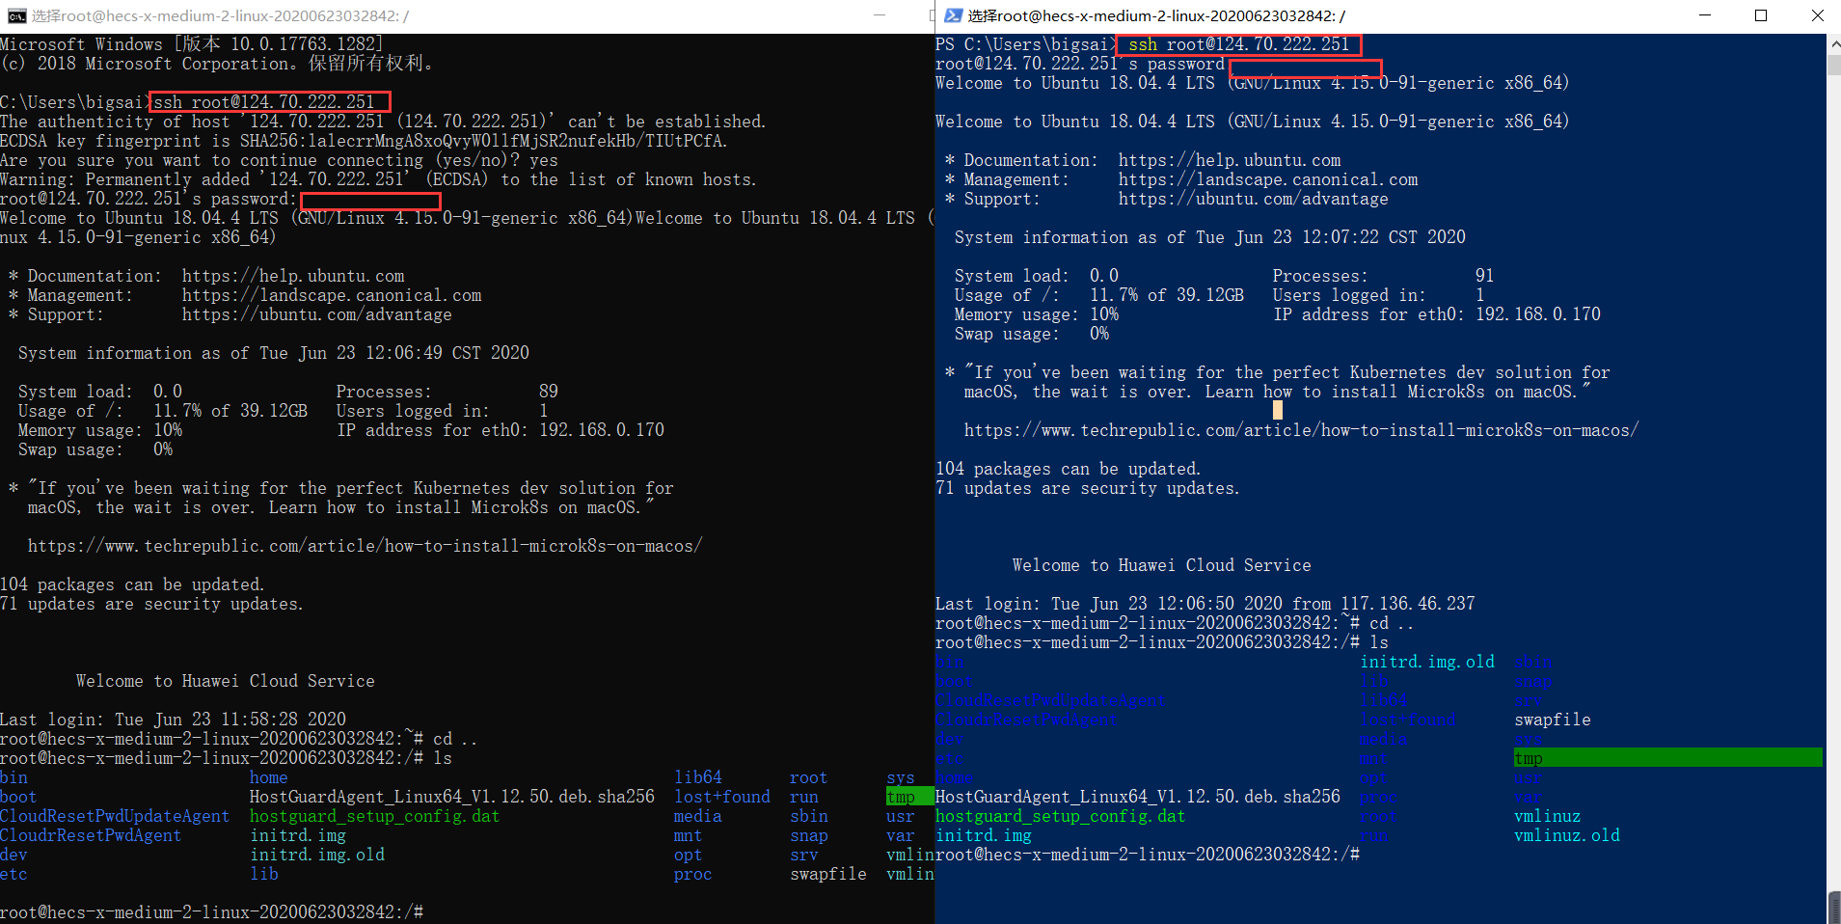
Task: Click the password field area in PowerShell window
Action: [x=1306, y=68]
